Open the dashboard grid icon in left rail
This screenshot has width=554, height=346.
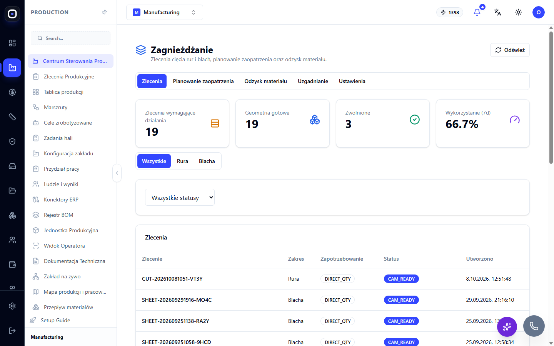point(12,43)
